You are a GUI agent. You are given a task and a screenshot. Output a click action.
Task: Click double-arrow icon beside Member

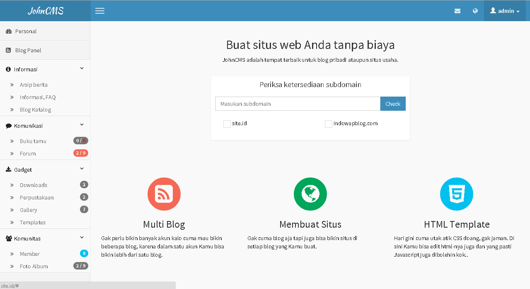12,254
